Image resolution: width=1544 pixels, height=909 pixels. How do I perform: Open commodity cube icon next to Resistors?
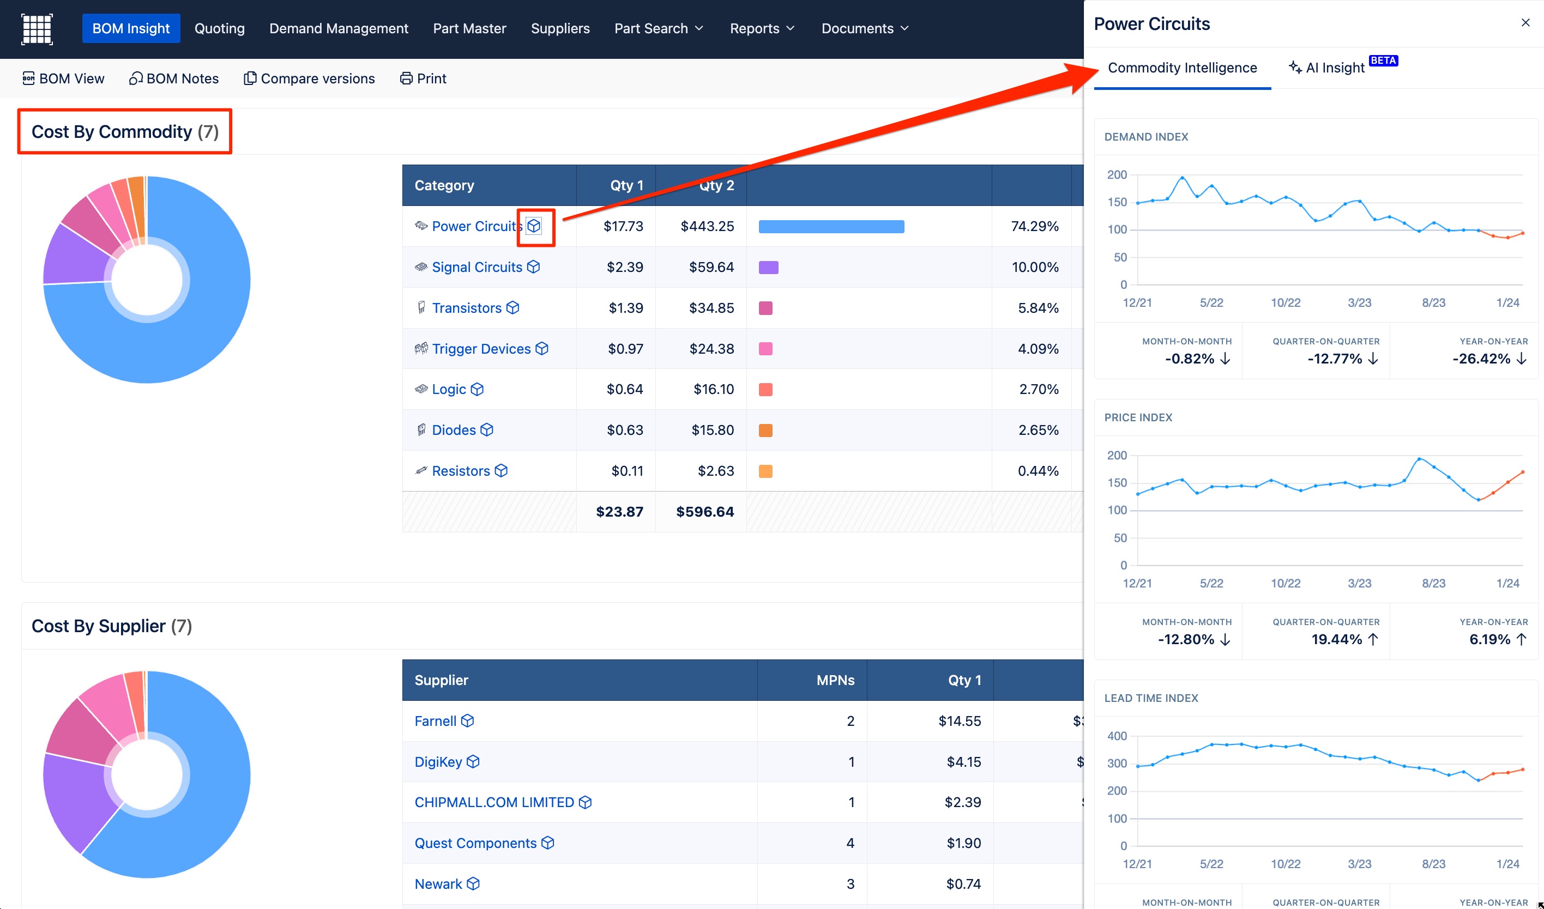click(501, 470)
